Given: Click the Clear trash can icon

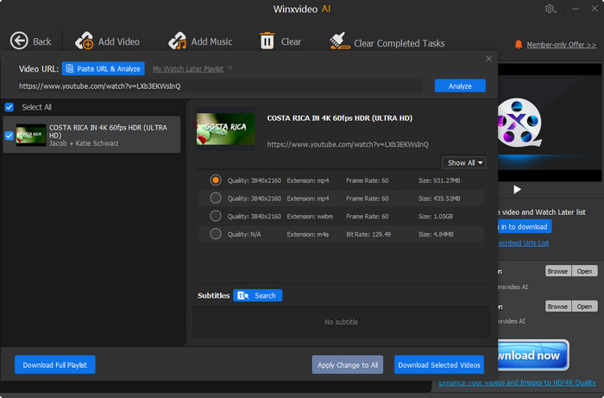Looking at the screenshot, I should tap(267, 41).
